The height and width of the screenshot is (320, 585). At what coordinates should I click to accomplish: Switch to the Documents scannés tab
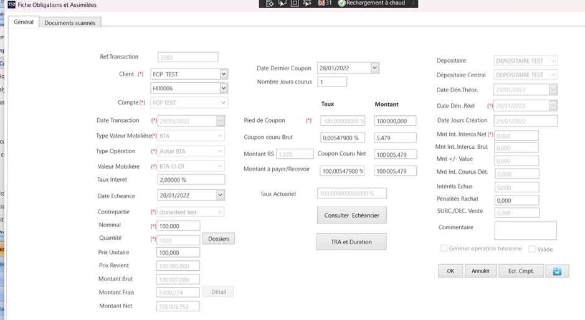(70, 23)
